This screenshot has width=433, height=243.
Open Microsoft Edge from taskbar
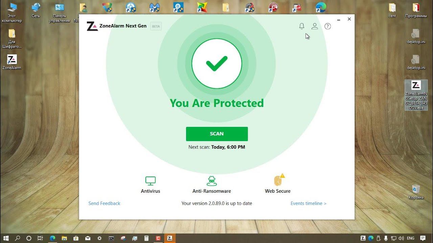coord(52,238)
